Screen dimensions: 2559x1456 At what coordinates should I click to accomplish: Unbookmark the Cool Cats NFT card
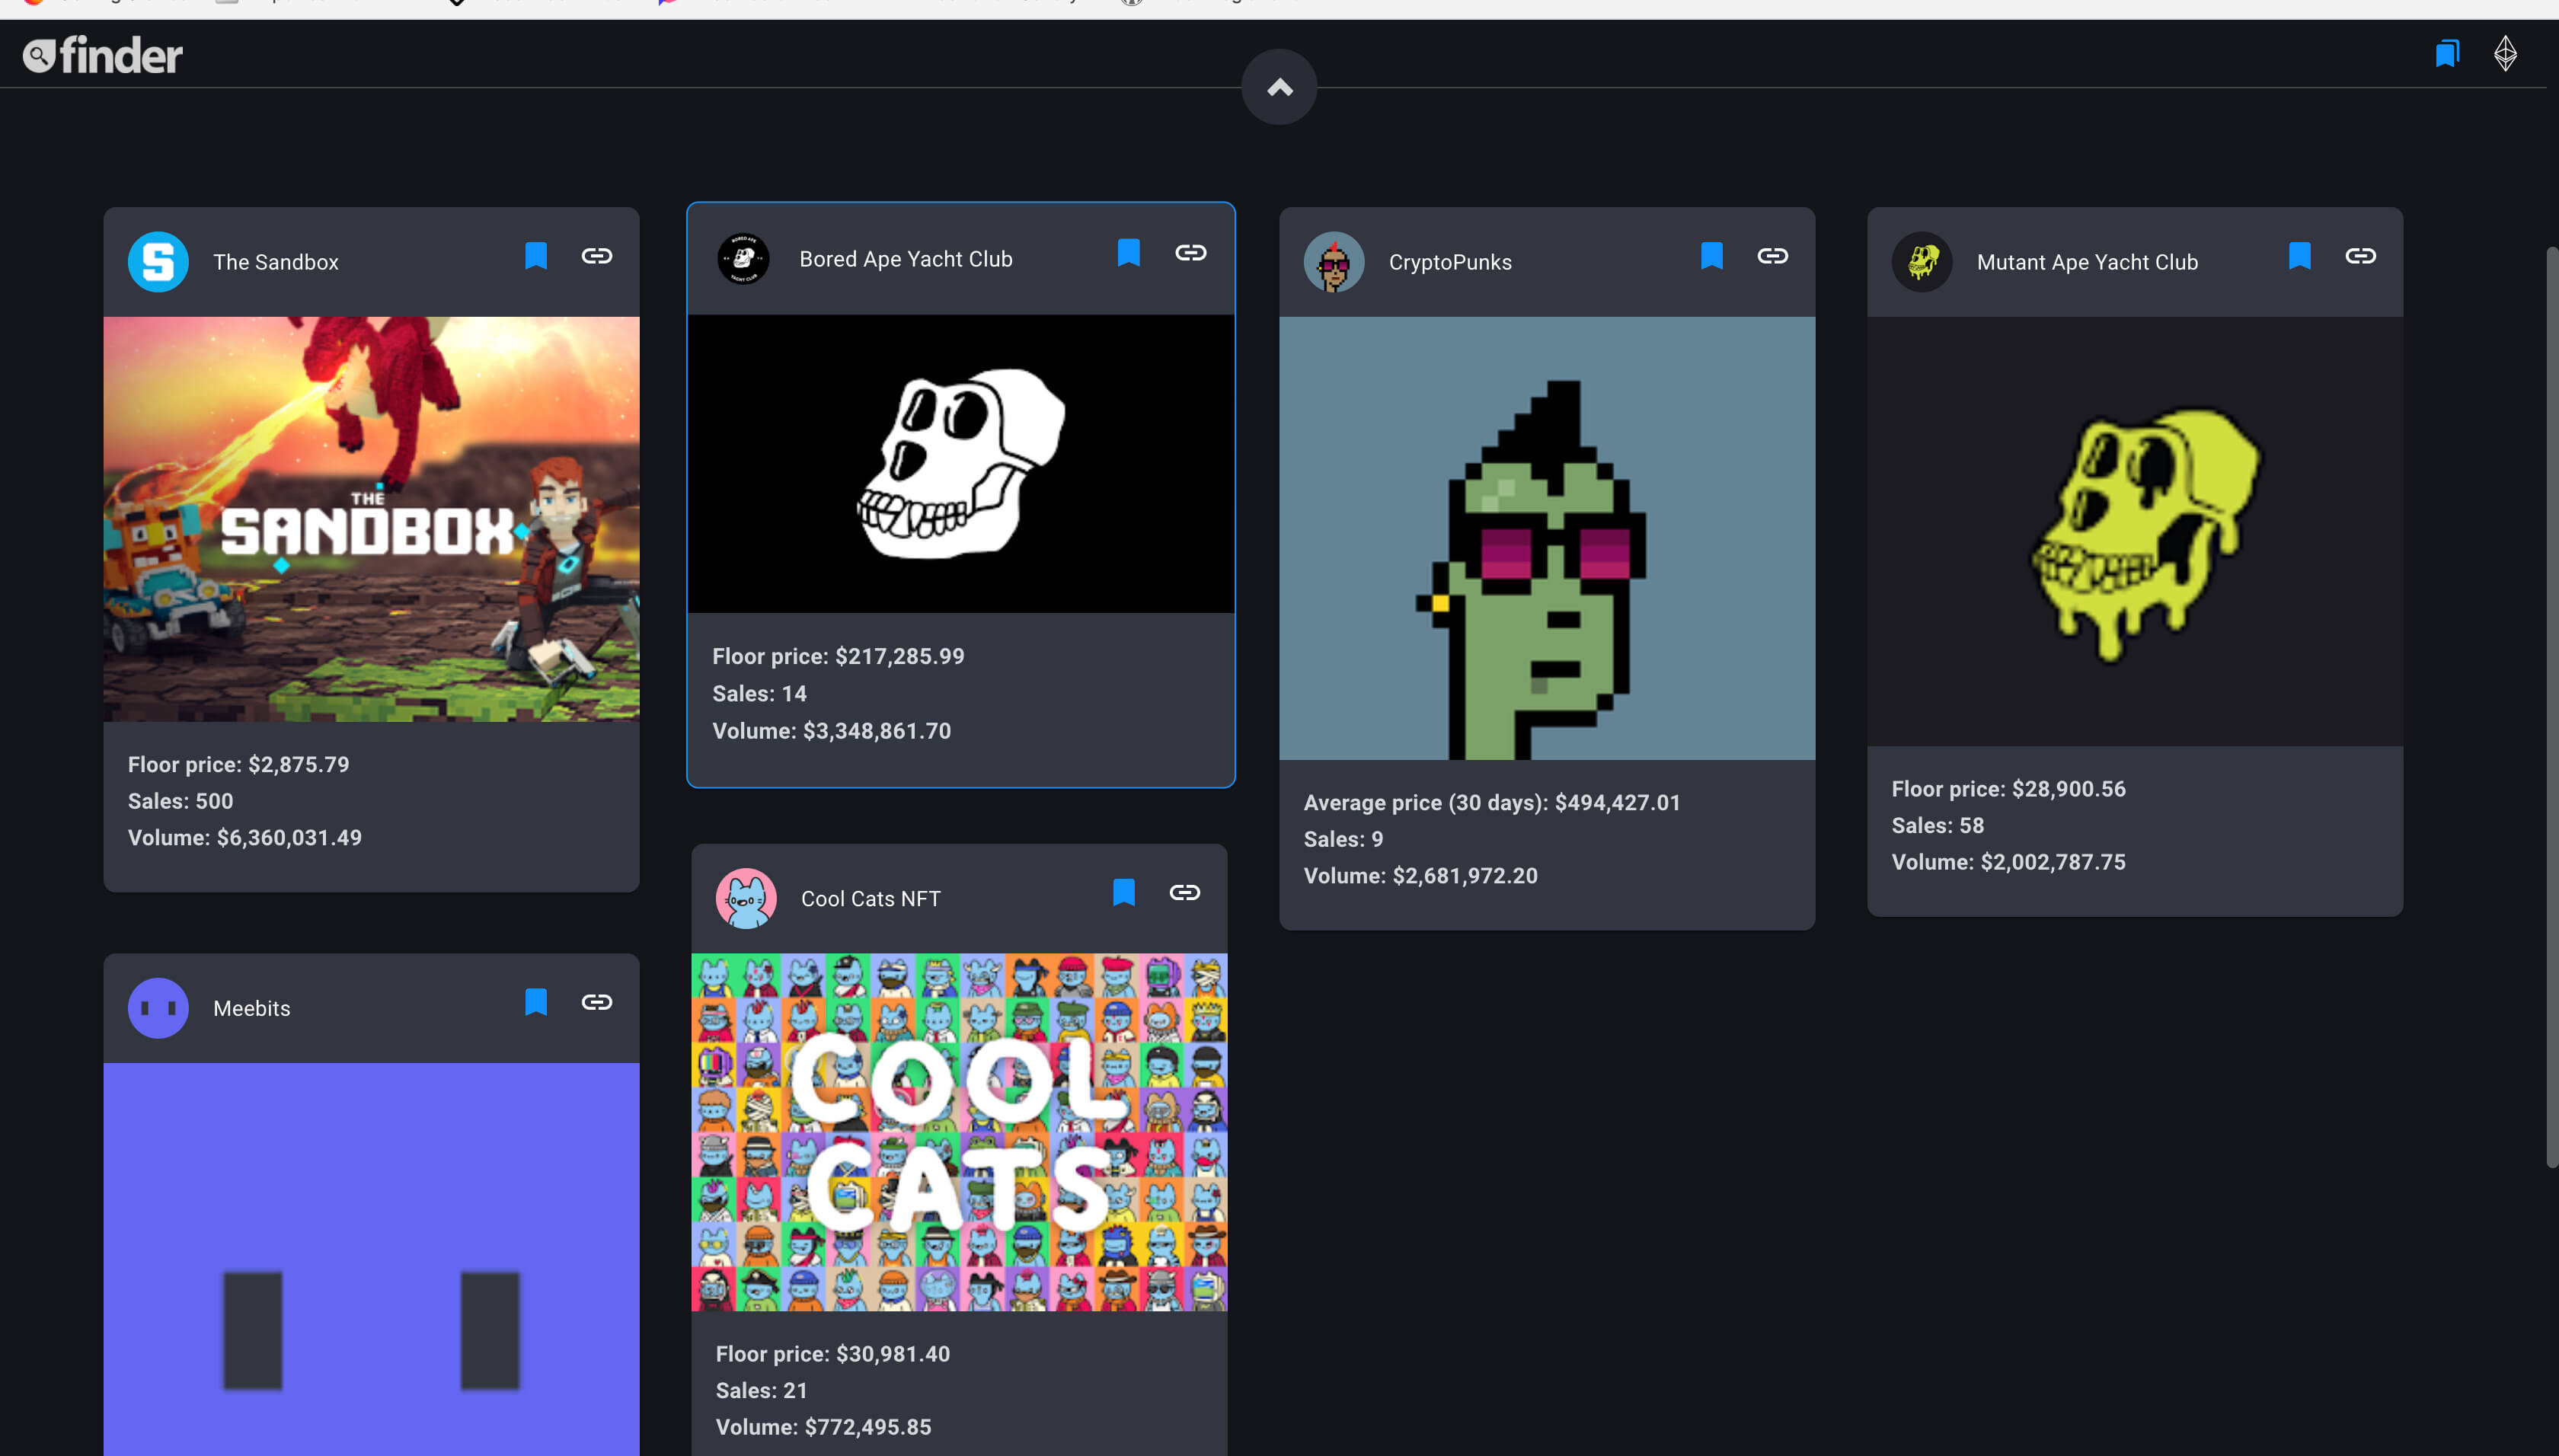tap(1123, 892)
